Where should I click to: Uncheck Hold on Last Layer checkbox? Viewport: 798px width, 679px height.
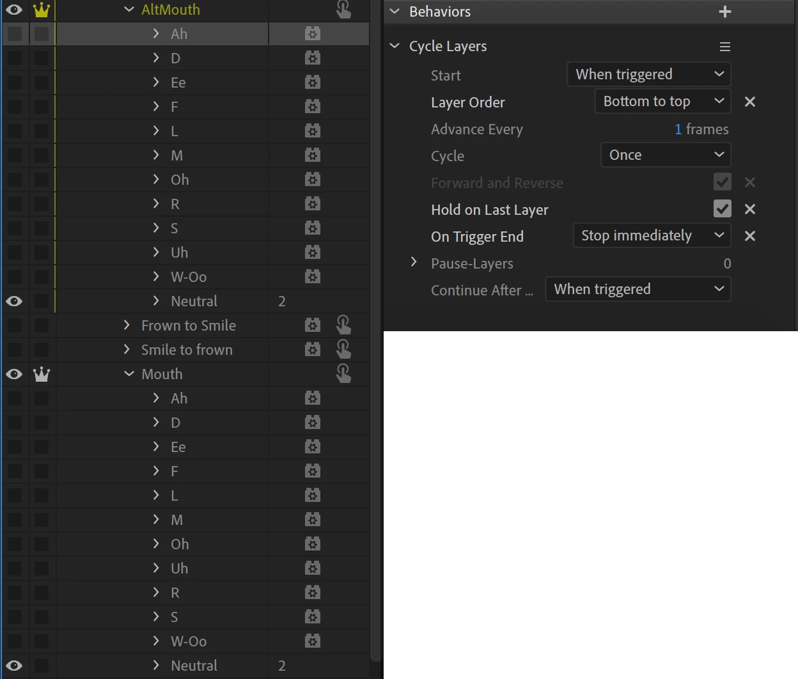(723, 209)
